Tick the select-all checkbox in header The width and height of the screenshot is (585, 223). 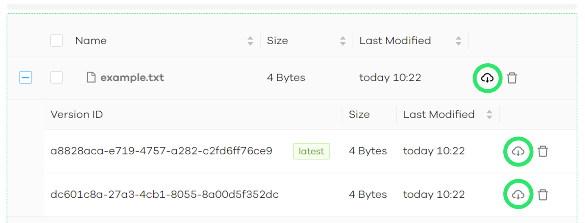pos(57,40)
